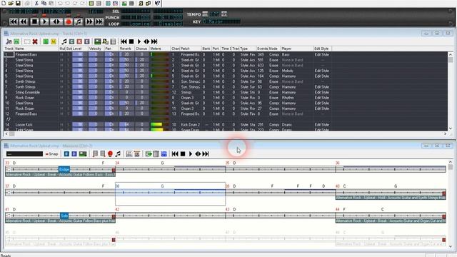Hit the red Record button in main transport

(x=69, y=21)
